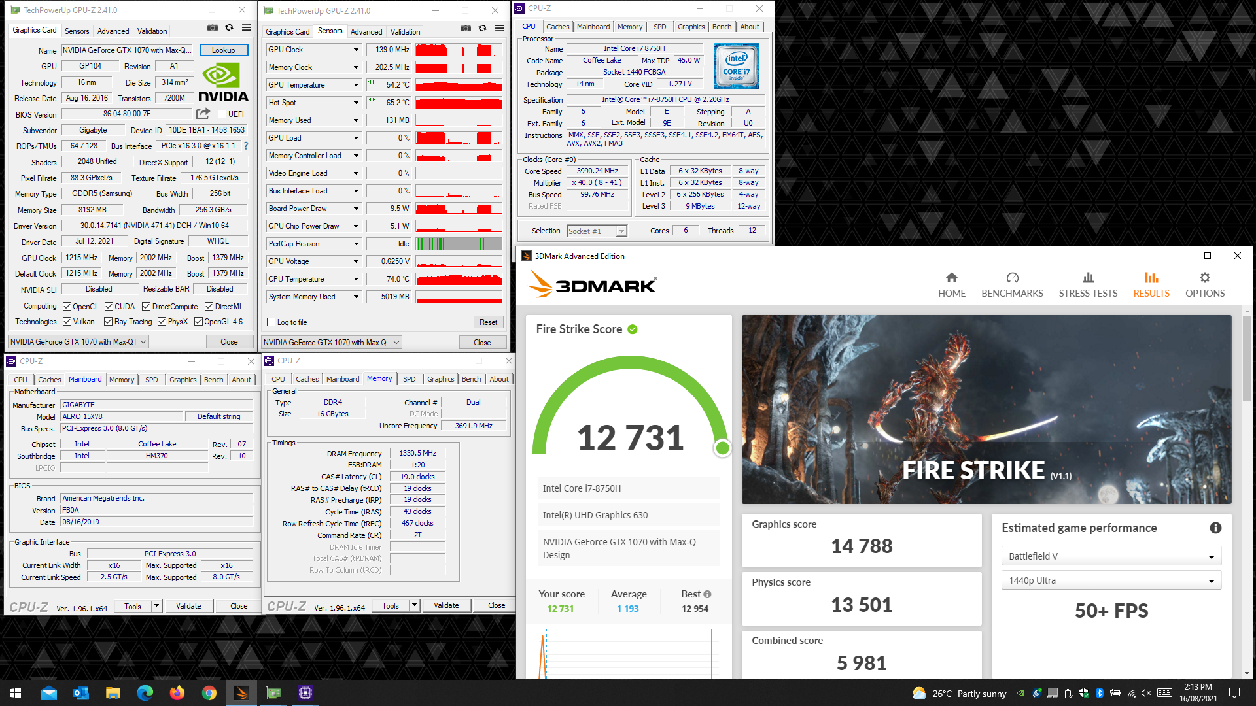The image size is (1256, 706).
Task: Open File Explorer from the taskbar
Action: 113,693
